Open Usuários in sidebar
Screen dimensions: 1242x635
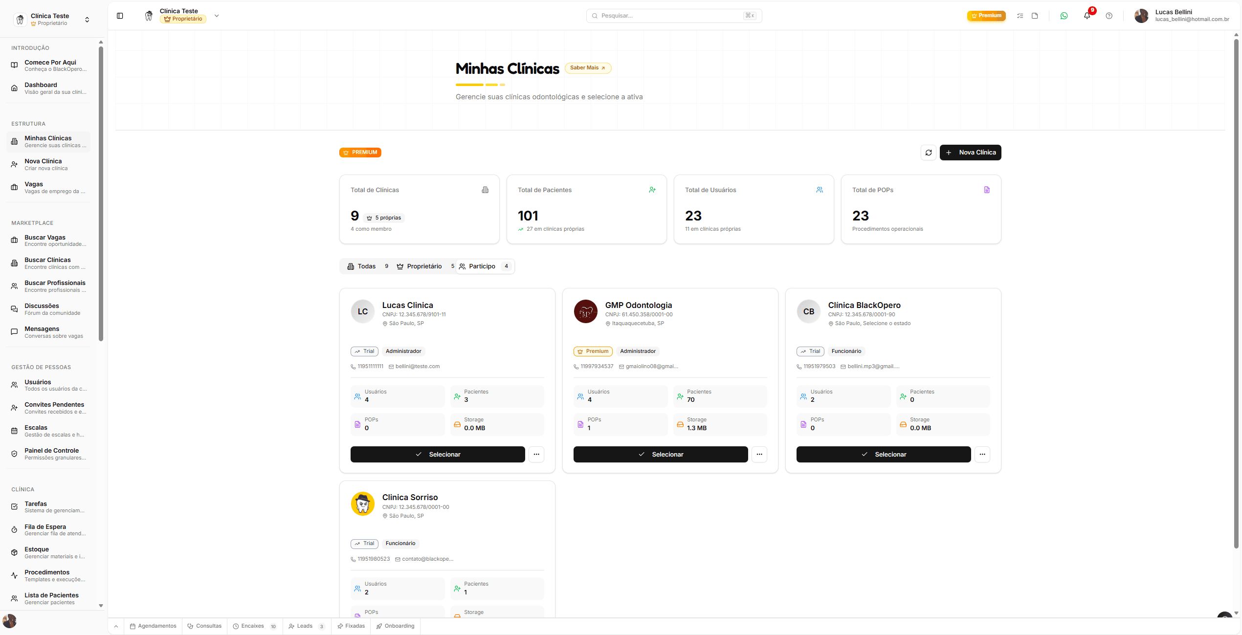click(x=49, y=385)
